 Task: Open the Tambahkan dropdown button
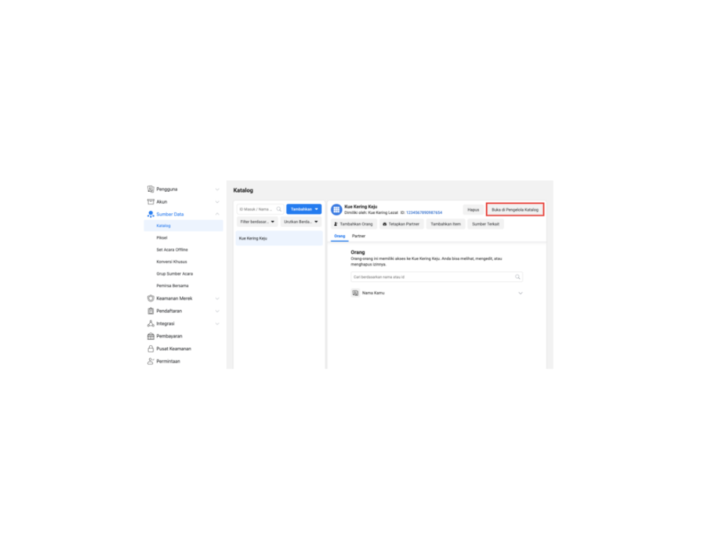click(304, 209)
